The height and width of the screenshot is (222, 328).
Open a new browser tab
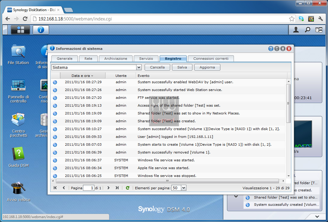pyautogui.click(x=69, y=10)
